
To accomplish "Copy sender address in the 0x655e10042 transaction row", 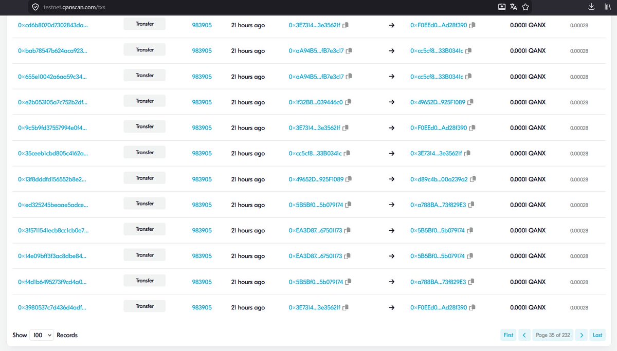I will tap(349, 77).
